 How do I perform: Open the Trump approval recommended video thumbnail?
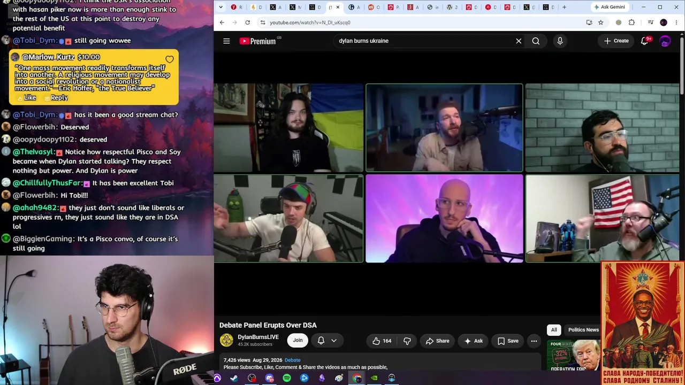point(574,356)
